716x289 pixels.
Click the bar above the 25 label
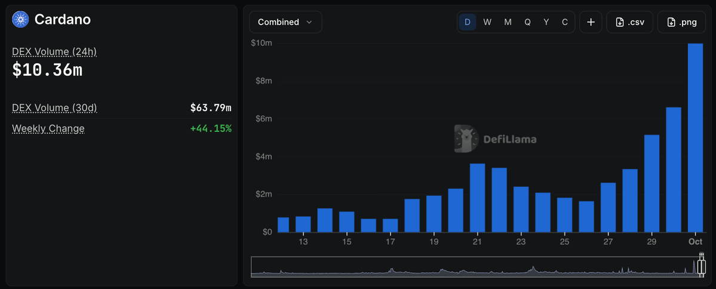click(564, 215)
